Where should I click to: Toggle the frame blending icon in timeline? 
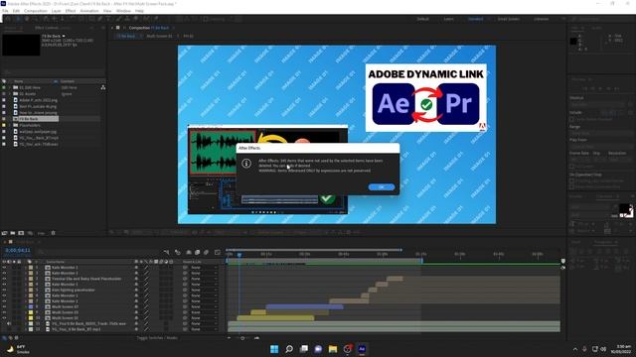tap(198, 252)
